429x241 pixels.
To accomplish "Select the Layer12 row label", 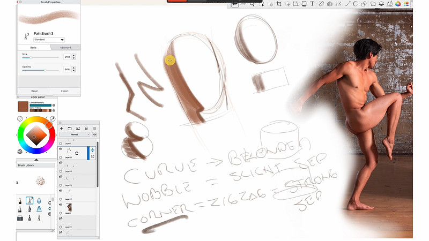I will (69, 199).
